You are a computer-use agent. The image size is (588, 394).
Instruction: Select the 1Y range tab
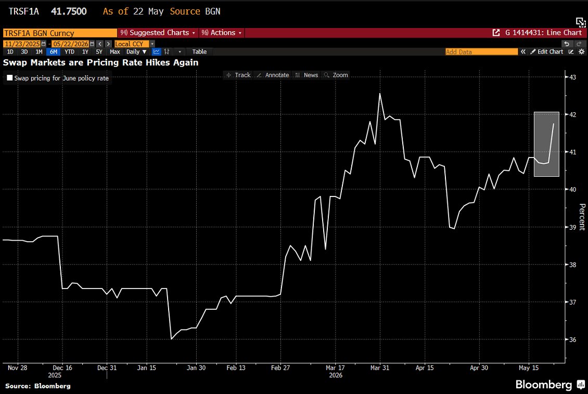(x=85, y=51)
